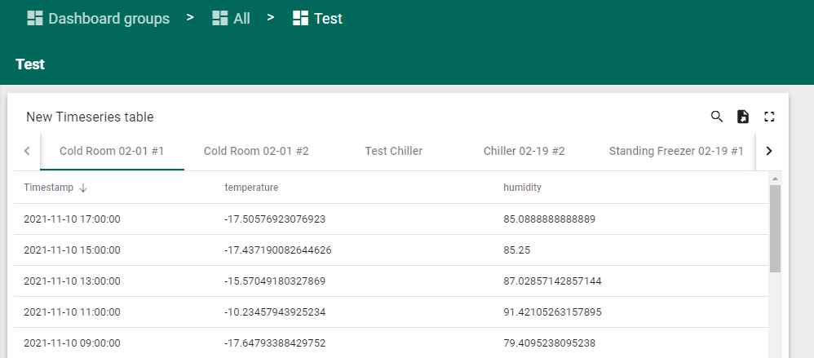Select the timestamp 2021-11-10 11:00:00
814x358 pixels.
[x=72, y=312]
